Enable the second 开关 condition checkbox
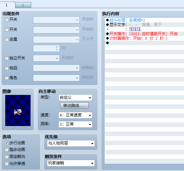The width and height of the screenshot is (184, 171). point(6,29)
